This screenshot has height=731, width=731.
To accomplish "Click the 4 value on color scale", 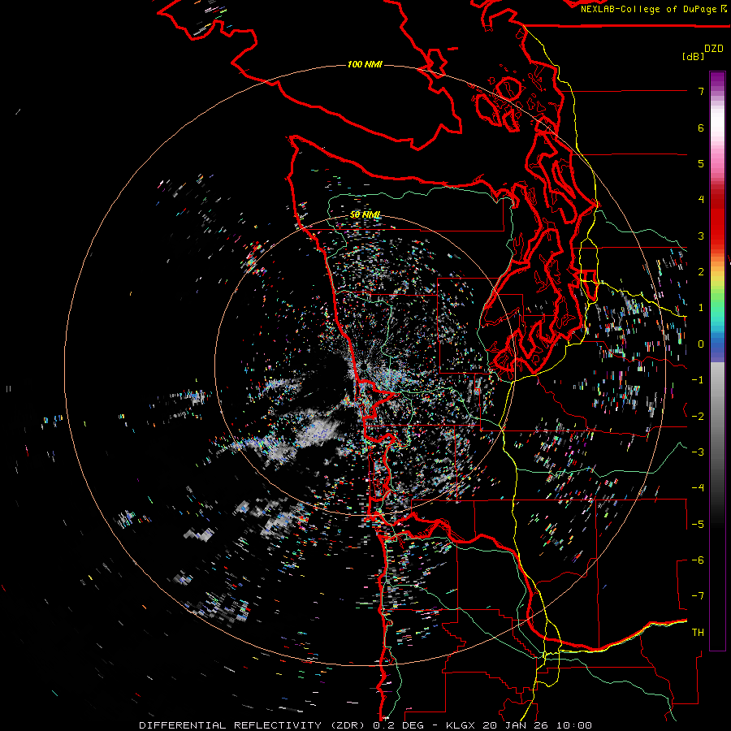I will coord(701,200).
